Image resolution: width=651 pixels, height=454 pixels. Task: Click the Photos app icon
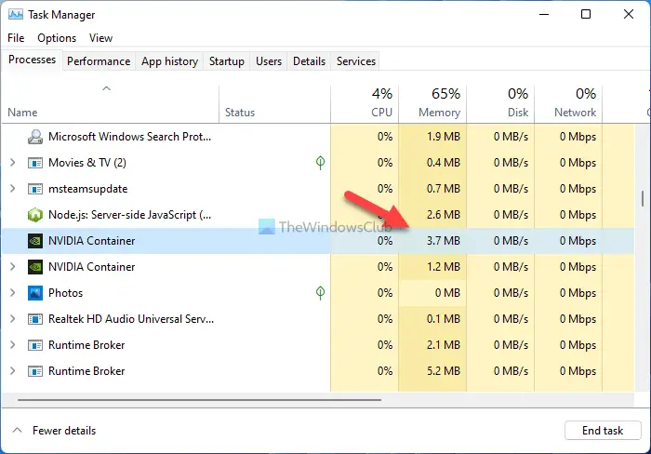35,293
